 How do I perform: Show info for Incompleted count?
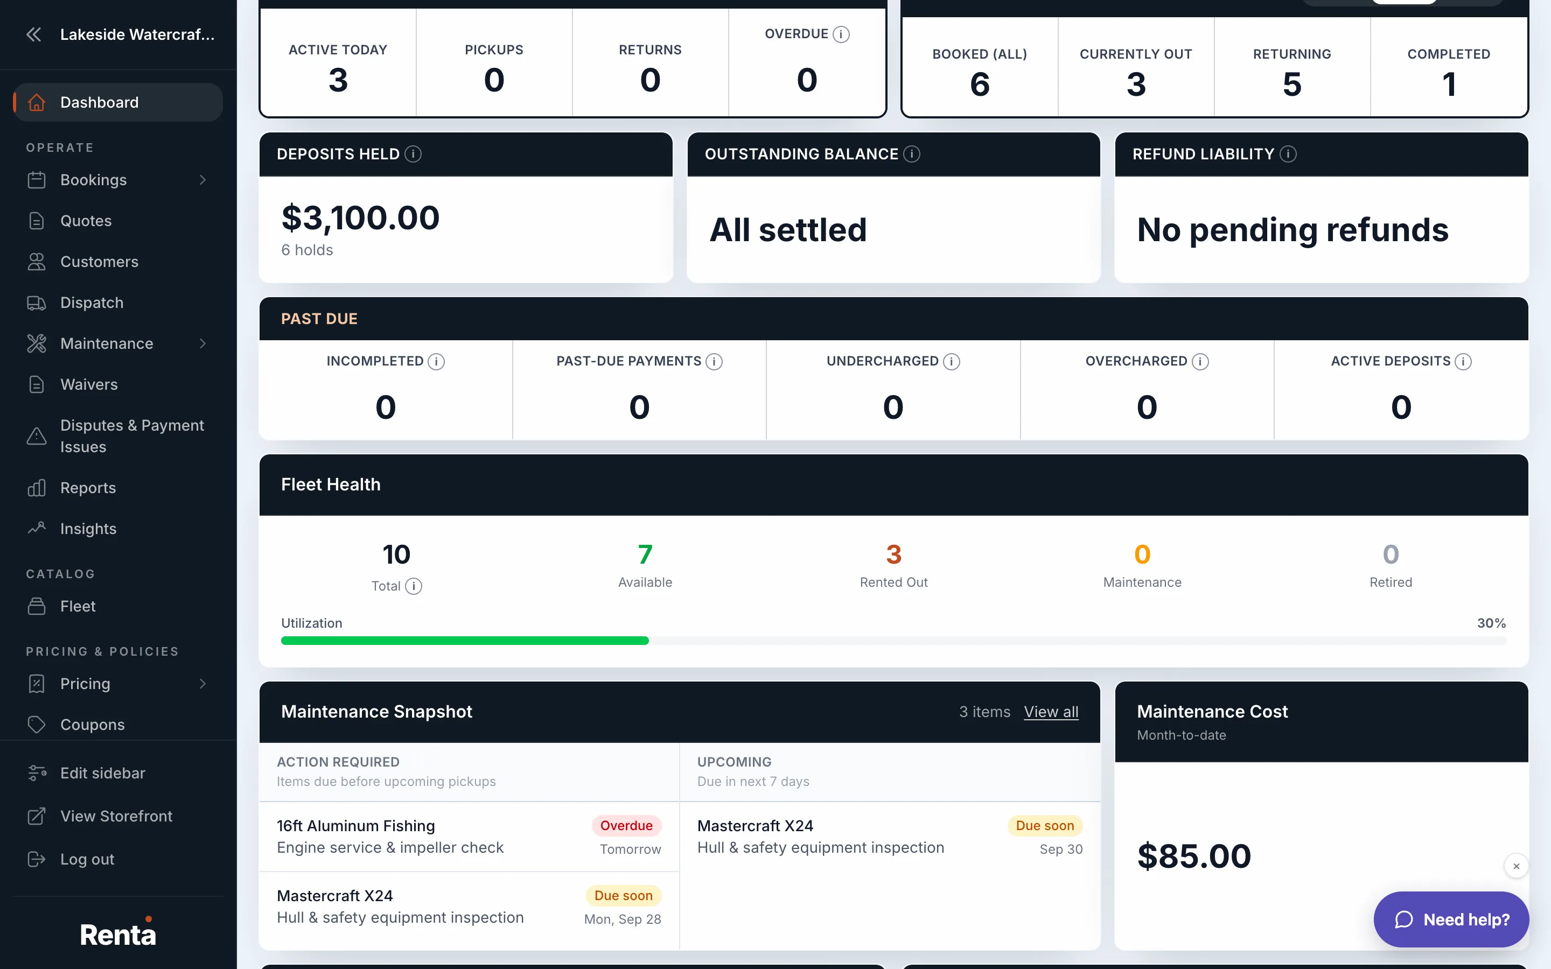436,361
